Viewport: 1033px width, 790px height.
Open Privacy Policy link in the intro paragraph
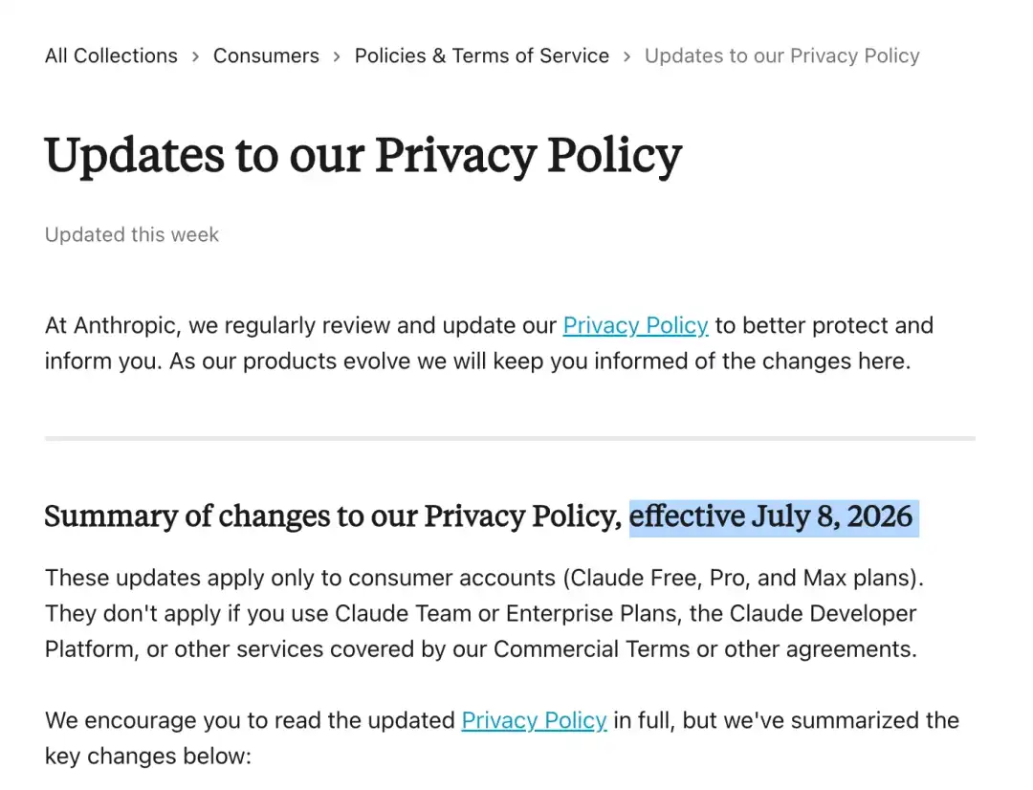click(x=635, y=325)
